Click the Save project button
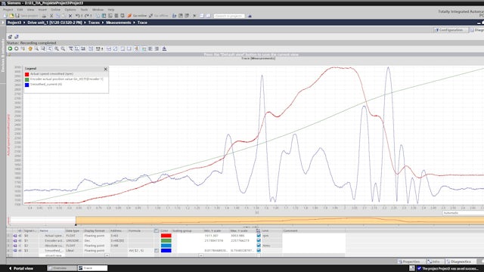The width and height of the screenshot is (484, 272). [26, 16]
